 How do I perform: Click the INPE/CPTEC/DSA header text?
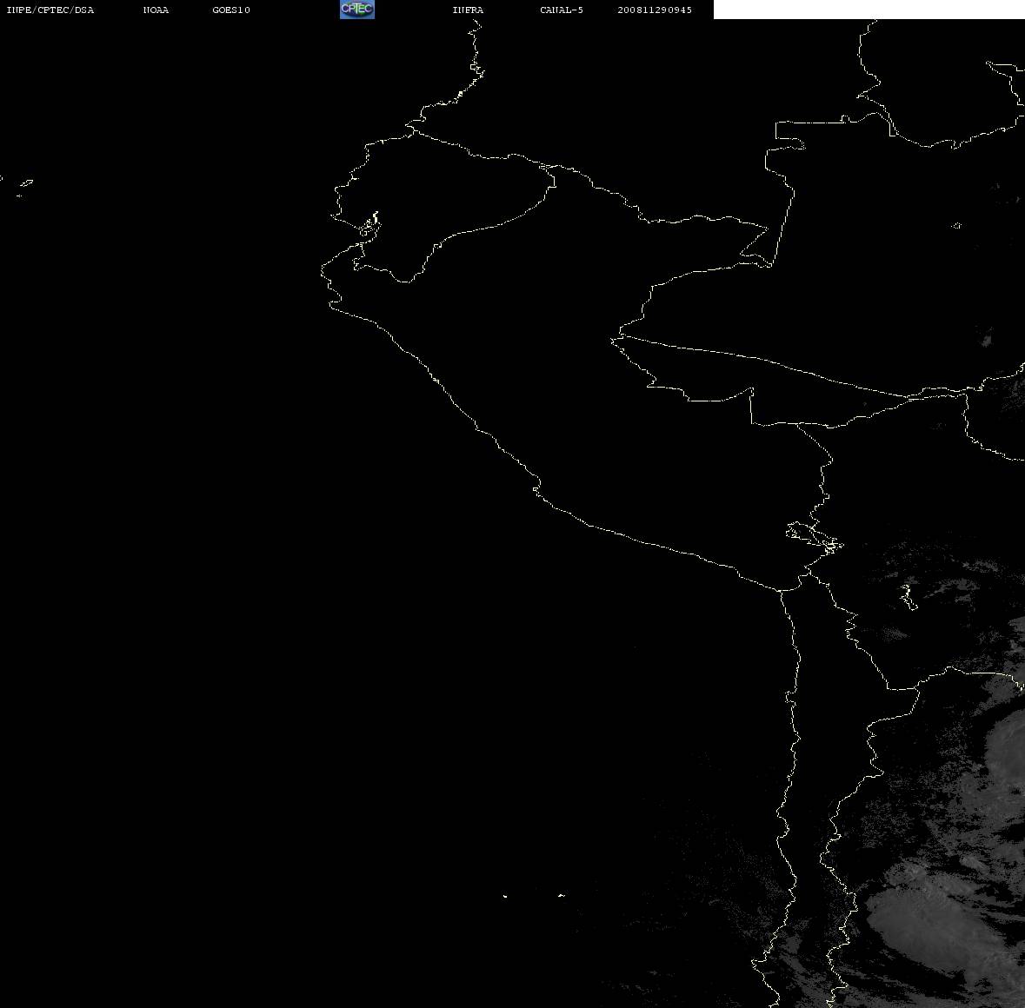pos(50,10)
